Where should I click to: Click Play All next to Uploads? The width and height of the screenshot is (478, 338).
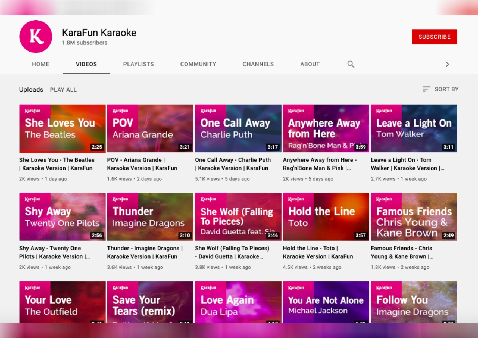(x=63, y=89)
